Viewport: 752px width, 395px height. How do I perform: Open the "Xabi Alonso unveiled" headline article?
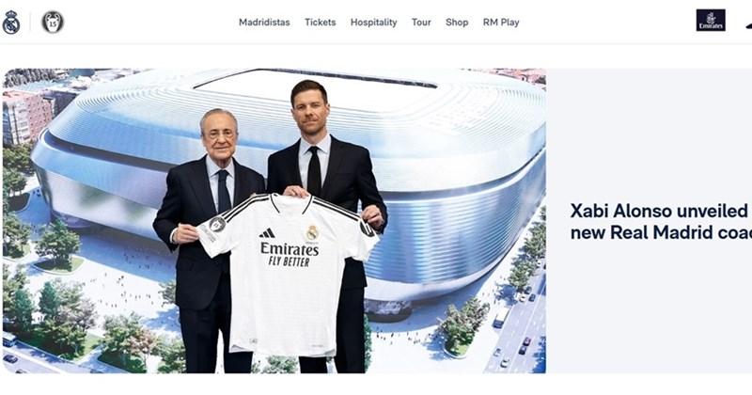[x=661, y=211]
